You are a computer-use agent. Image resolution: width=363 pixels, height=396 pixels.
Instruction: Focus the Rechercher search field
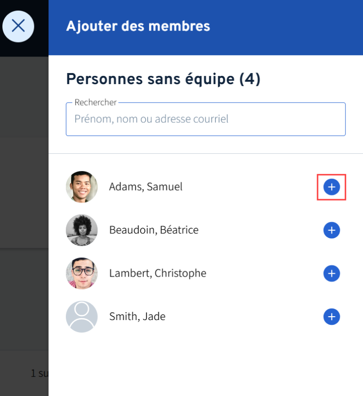point(206,119)
